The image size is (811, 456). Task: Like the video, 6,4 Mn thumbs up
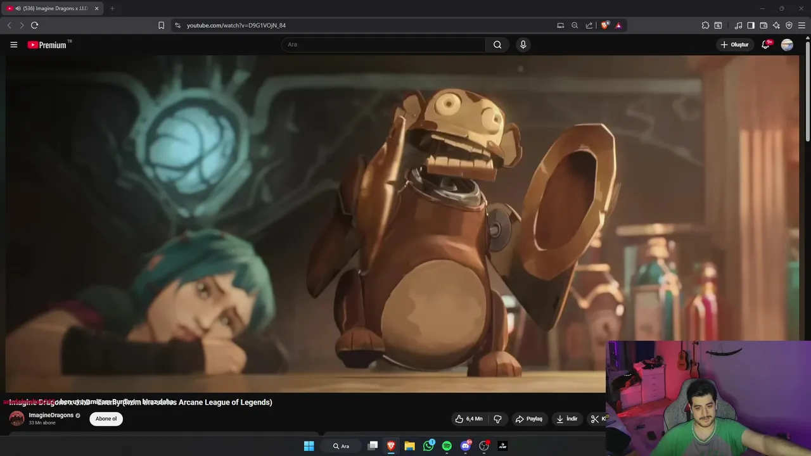[468, 419]
